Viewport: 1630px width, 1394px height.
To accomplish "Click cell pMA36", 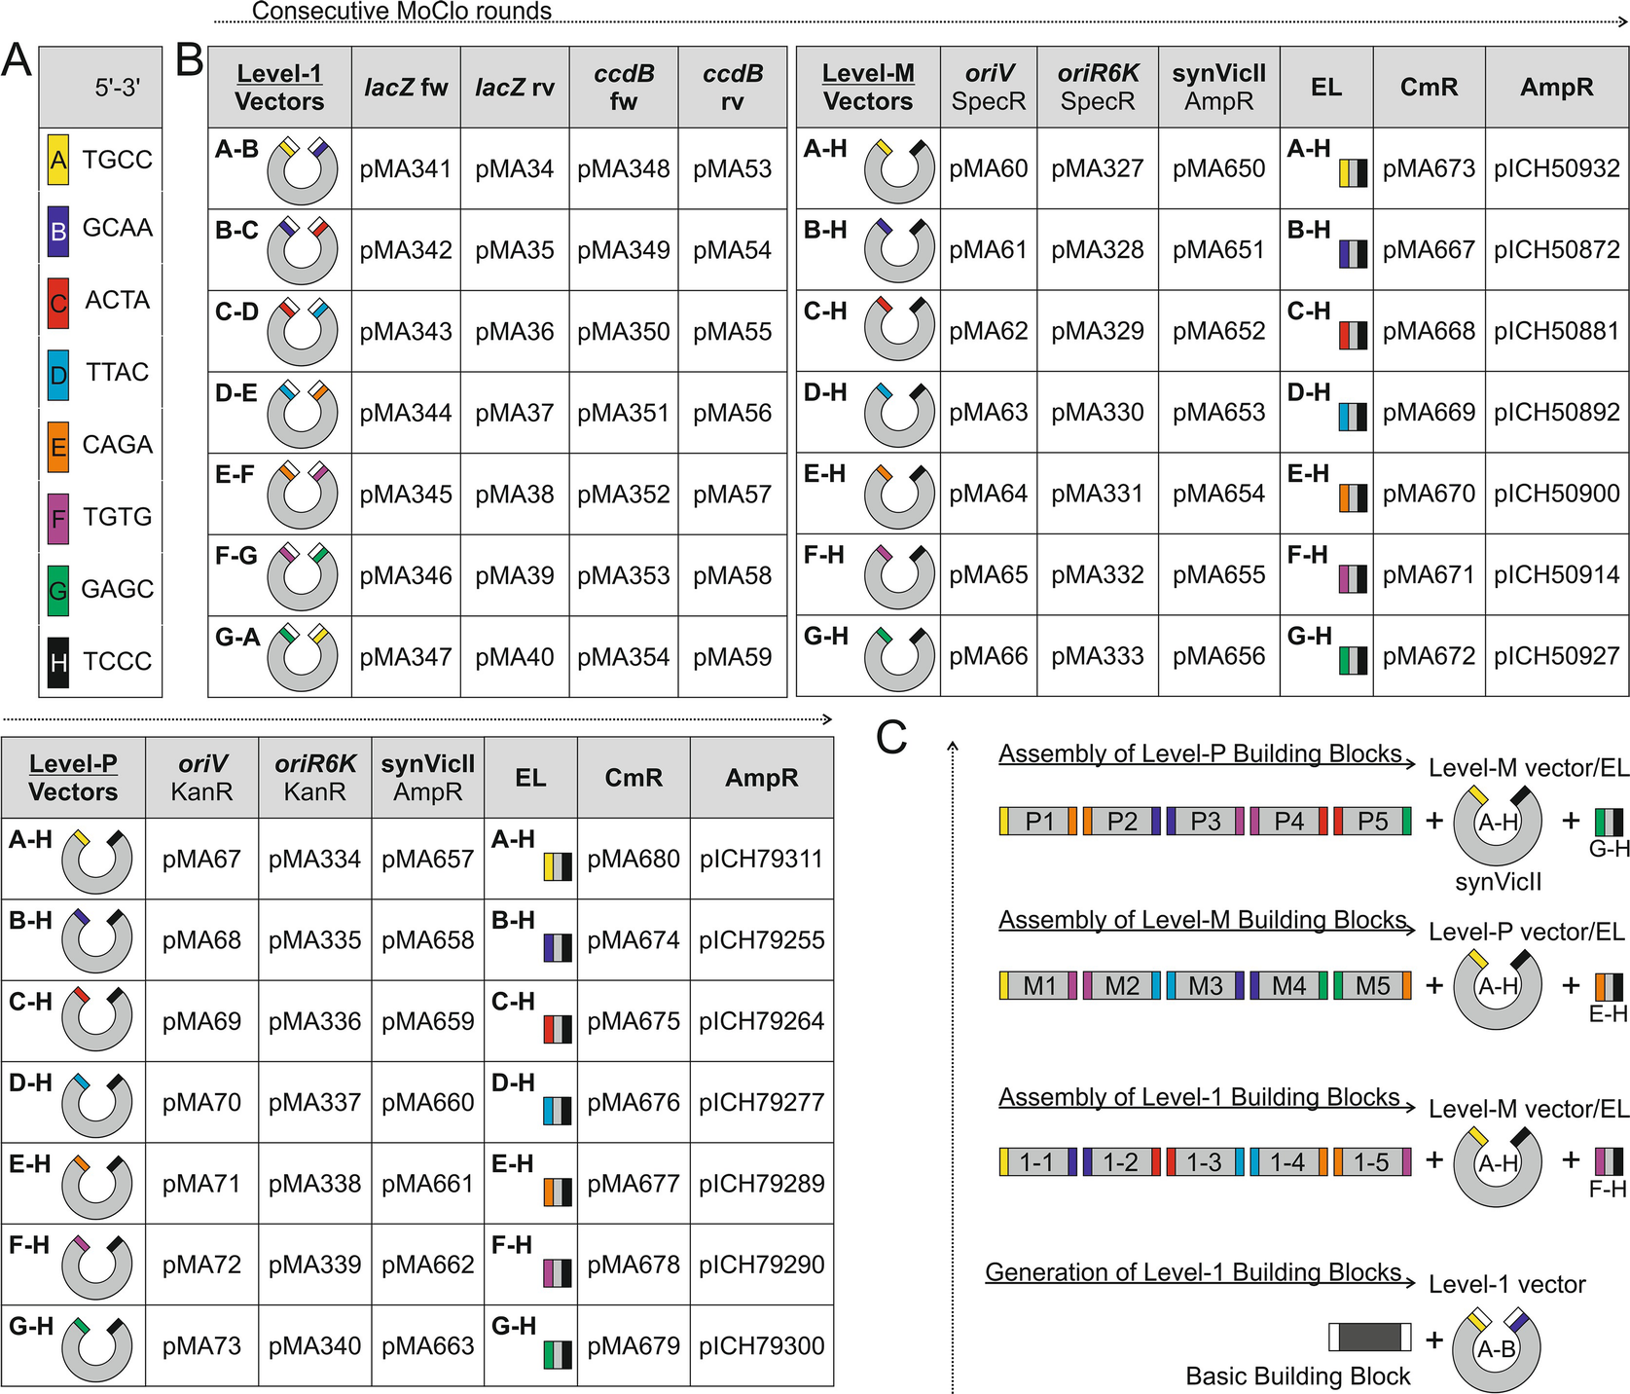I will (x=515, y=332).
